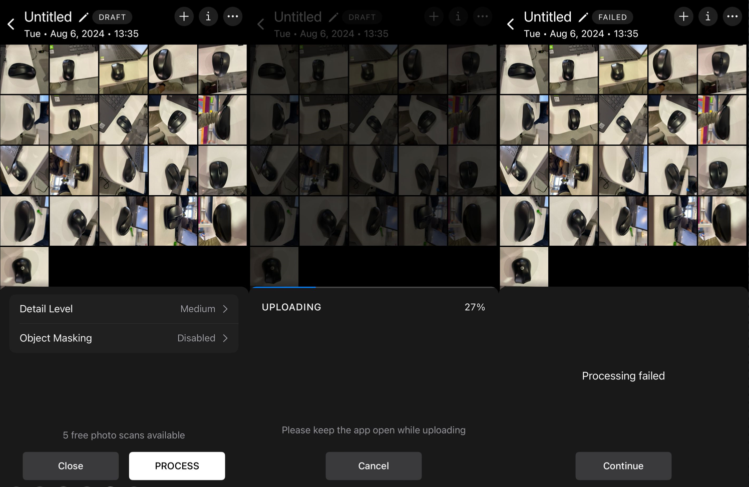The image size is (749, 487).
Task: Open the first mouse photo on the Failed screen
Action: click(524, 69)
